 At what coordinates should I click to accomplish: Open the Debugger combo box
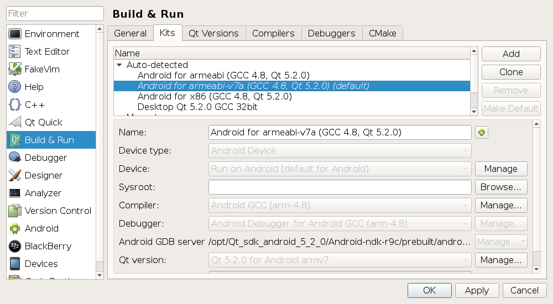[x=340, y=224]
